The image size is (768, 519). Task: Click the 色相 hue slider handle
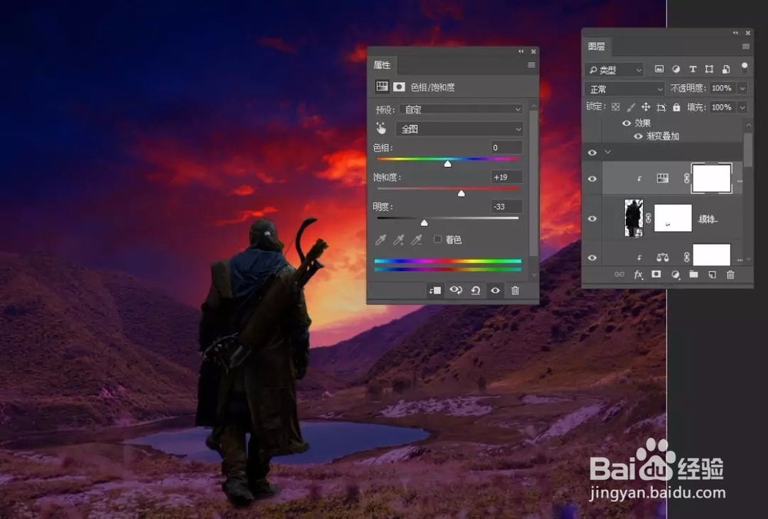point(447,164)
